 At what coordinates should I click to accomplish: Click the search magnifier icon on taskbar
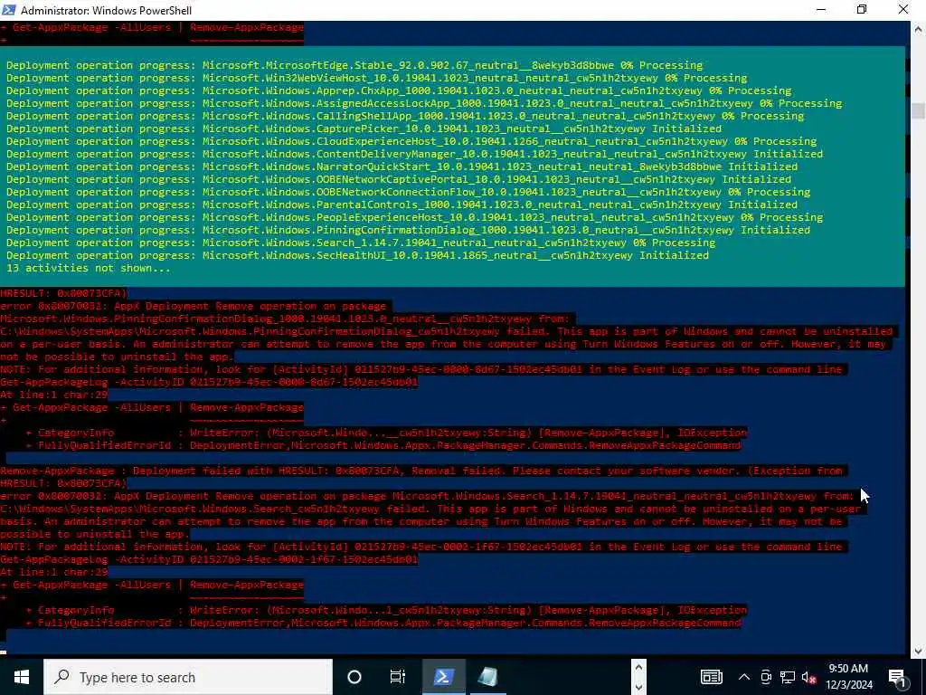point(61,677)
